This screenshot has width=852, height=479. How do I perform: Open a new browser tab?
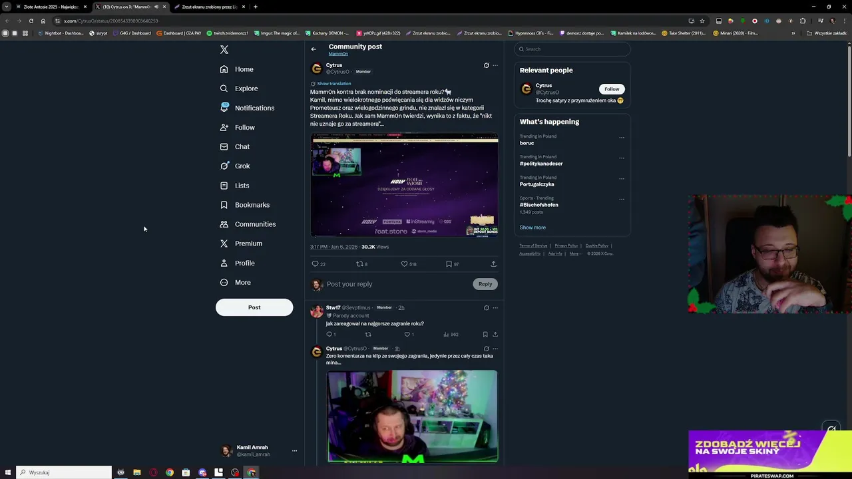click(x=256, y=7)
